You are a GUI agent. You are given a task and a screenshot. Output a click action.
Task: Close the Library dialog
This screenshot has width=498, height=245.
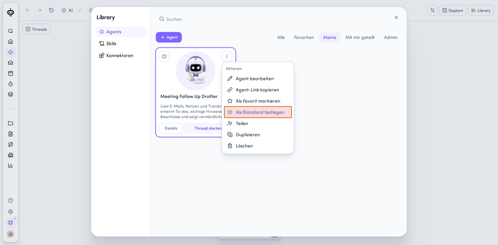point(396,17)
